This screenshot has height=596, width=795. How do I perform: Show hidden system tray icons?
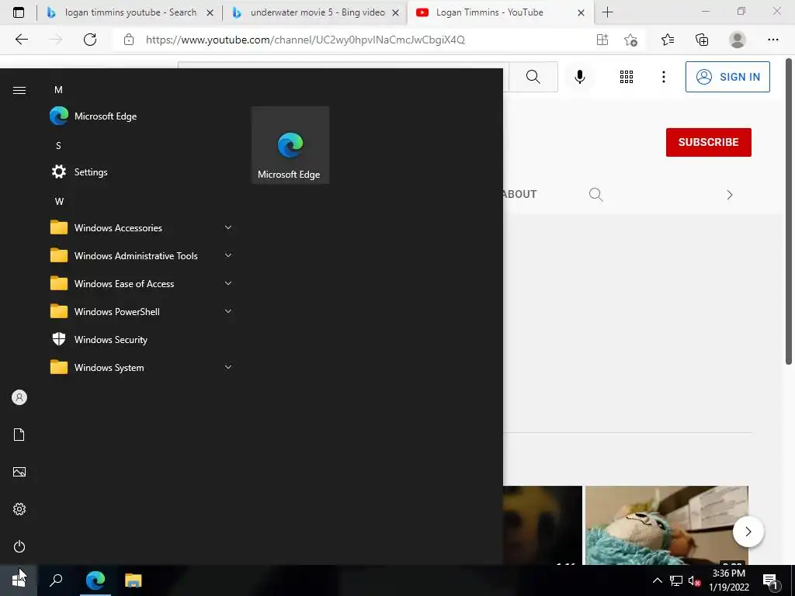point(657,580)
